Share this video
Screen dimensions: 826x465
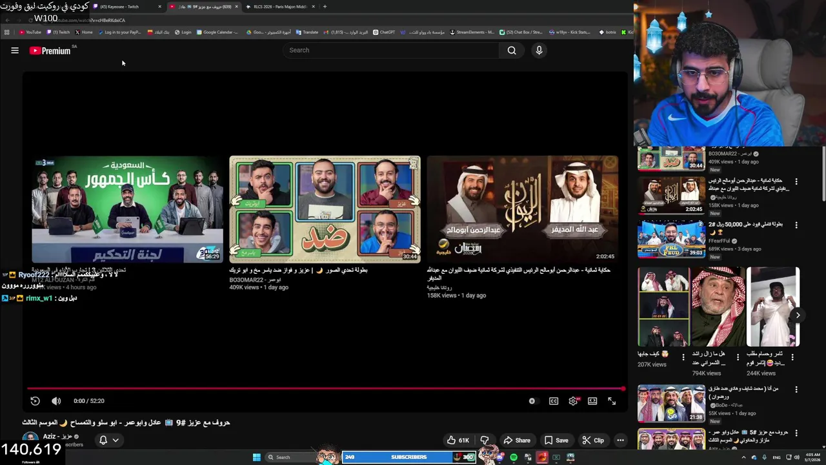pyautogui.click(x=517, y=440)
